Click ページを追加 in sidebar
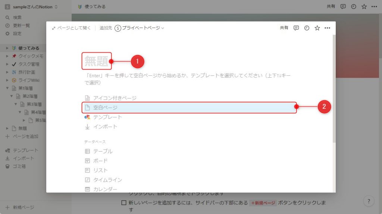This screenshot has height=214, width=382. 25,136
